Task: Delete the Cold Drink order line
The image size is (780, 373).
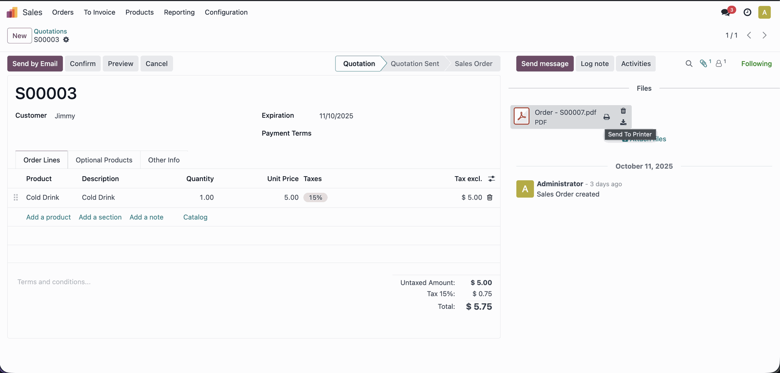Action: 490,197
